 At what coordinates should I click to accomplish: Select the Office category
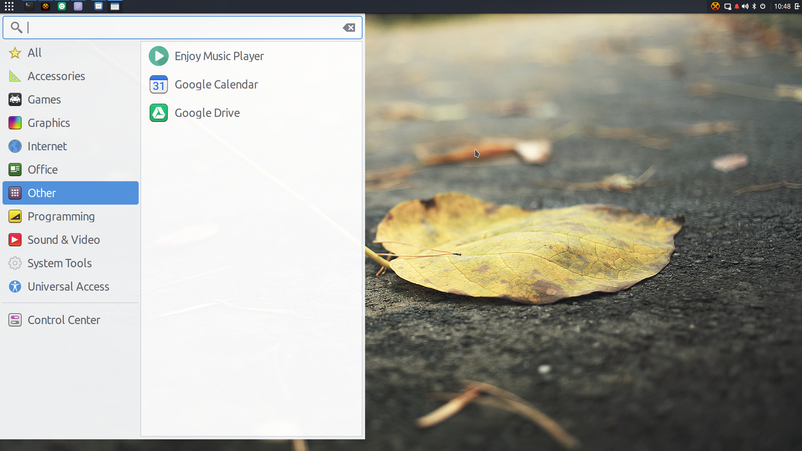click(71, 170)
